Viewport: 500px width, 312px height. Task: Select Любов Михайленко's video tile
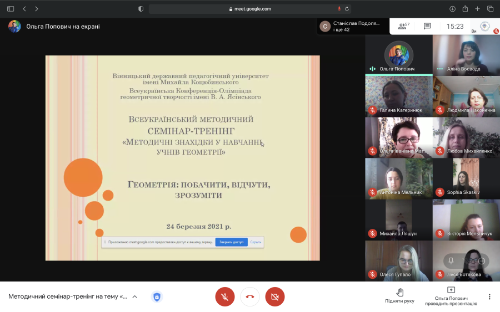click(x=466, y=137)
